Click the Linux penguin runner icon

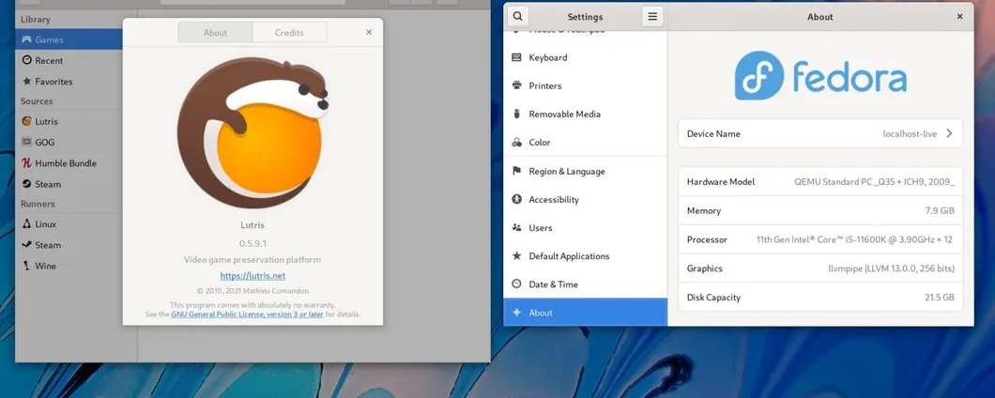click(26, 224)
